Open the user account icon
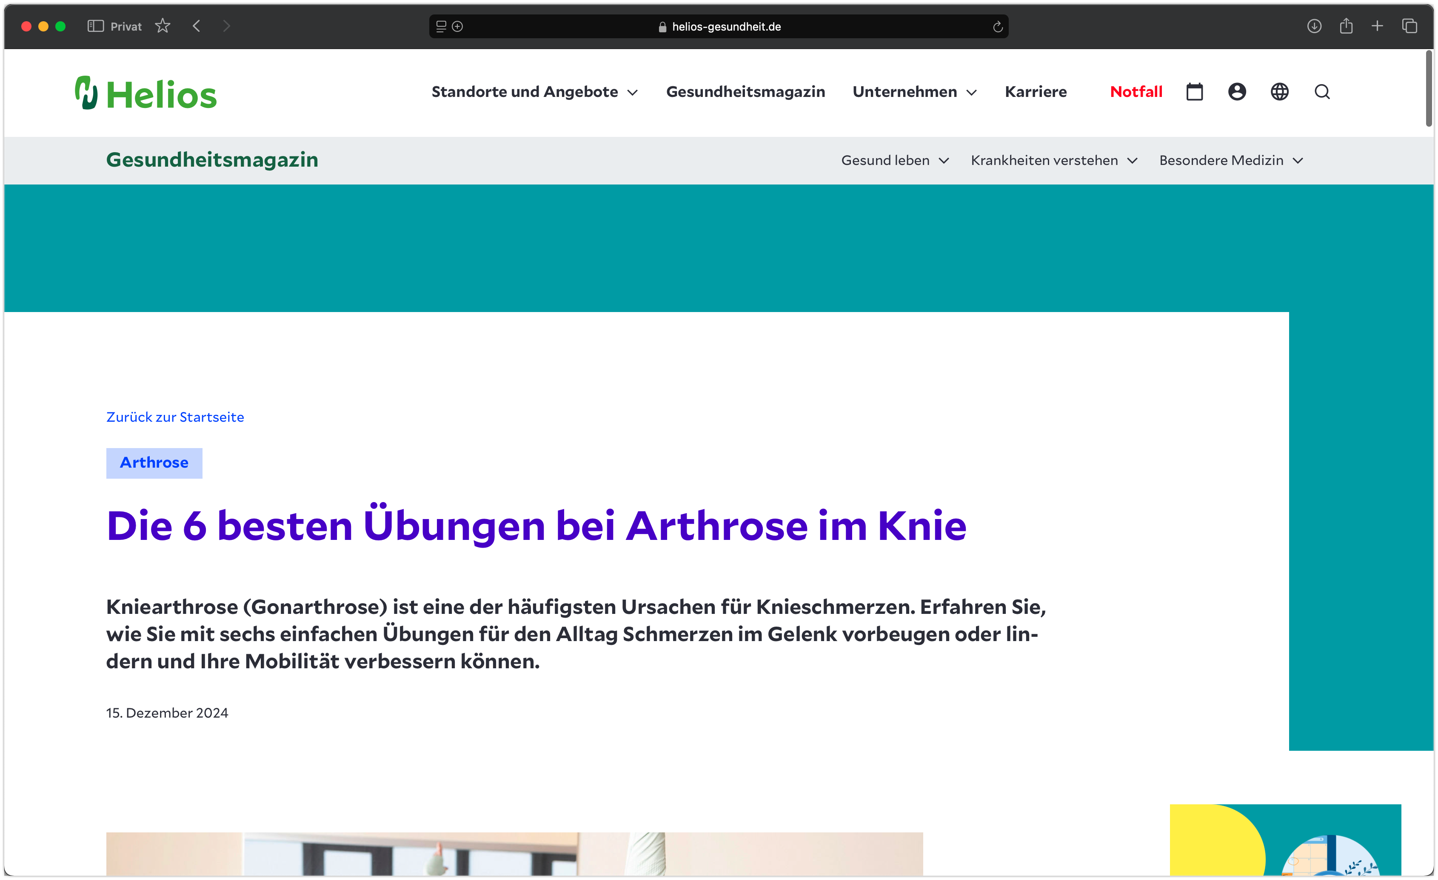The height and width of the screenshot is (880, 1438). point(1237,91)
